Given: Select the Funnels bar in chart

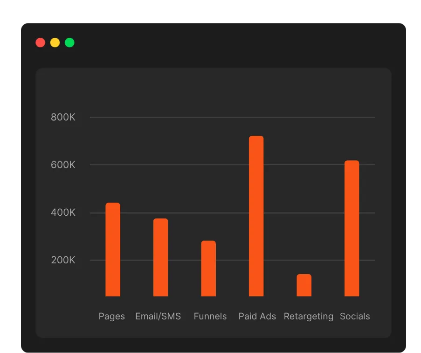Looking at the screenshot, I should point(208,268).
